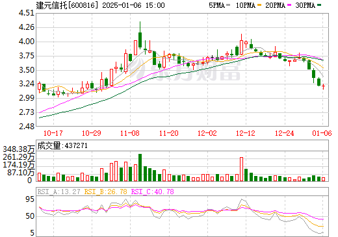Click the 174.19万 volume axis label
This screenshot has width=338, height=237.
(x=19, y=165)
